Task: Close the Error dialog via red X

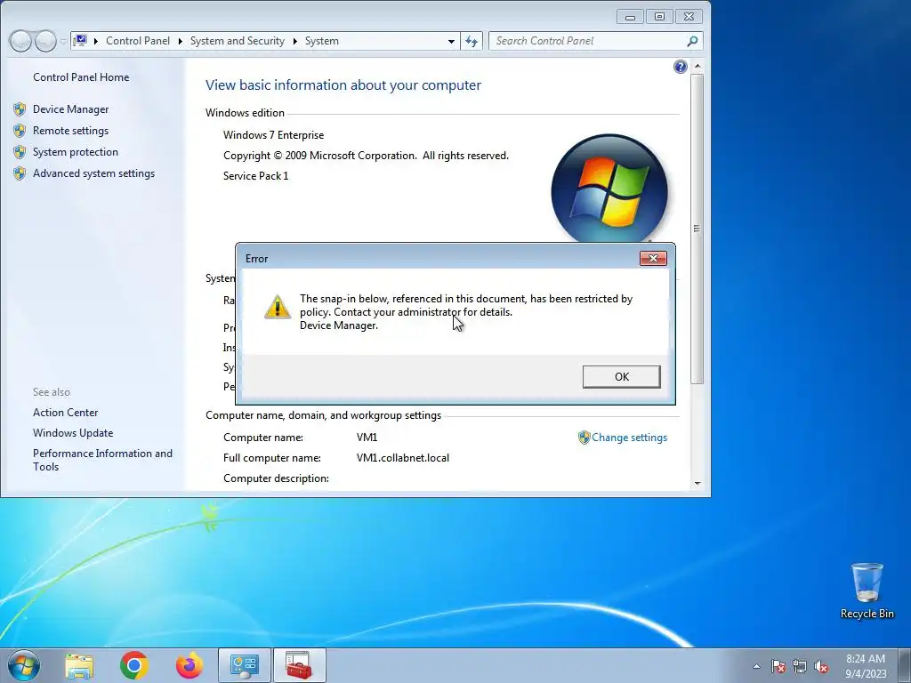Action: point(653,259)
